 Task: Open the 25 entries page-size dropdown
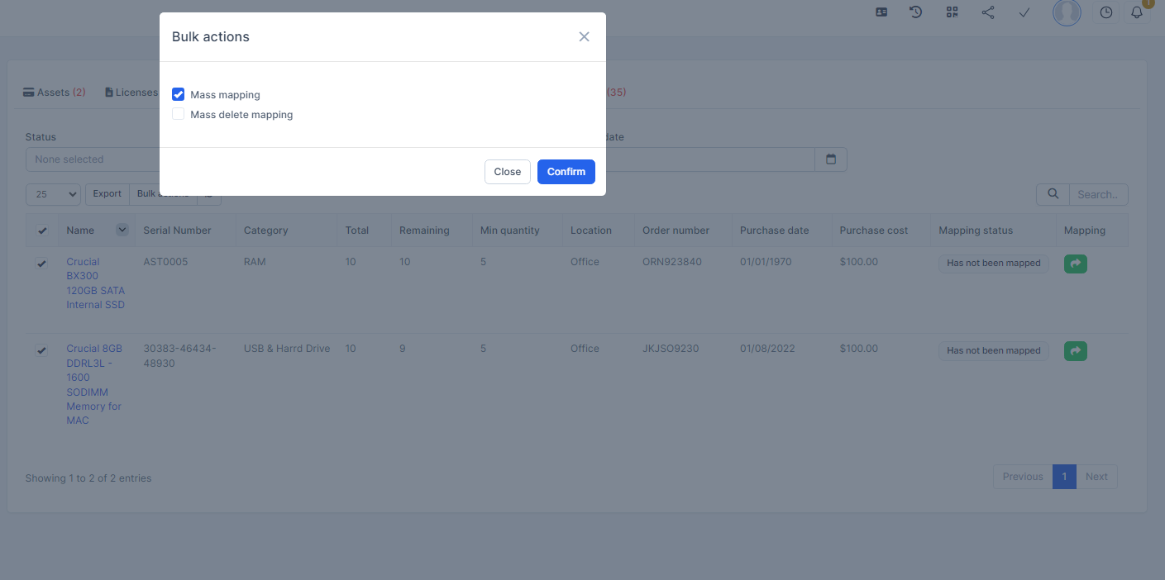coord(53,194)
